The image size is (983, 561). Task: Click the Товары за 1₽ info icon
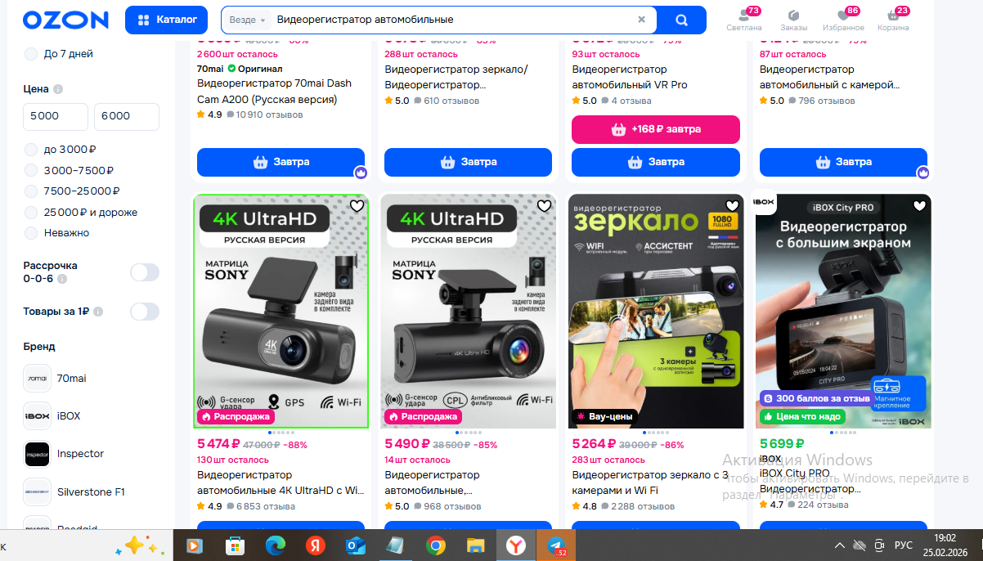pyautogui.click(x=98, y=312)
